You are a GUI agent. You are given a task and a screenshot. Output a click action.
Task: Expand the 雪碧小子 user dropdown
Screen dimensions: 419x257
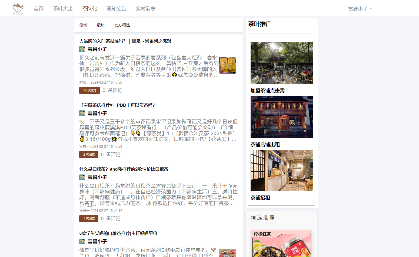[360, 9]
